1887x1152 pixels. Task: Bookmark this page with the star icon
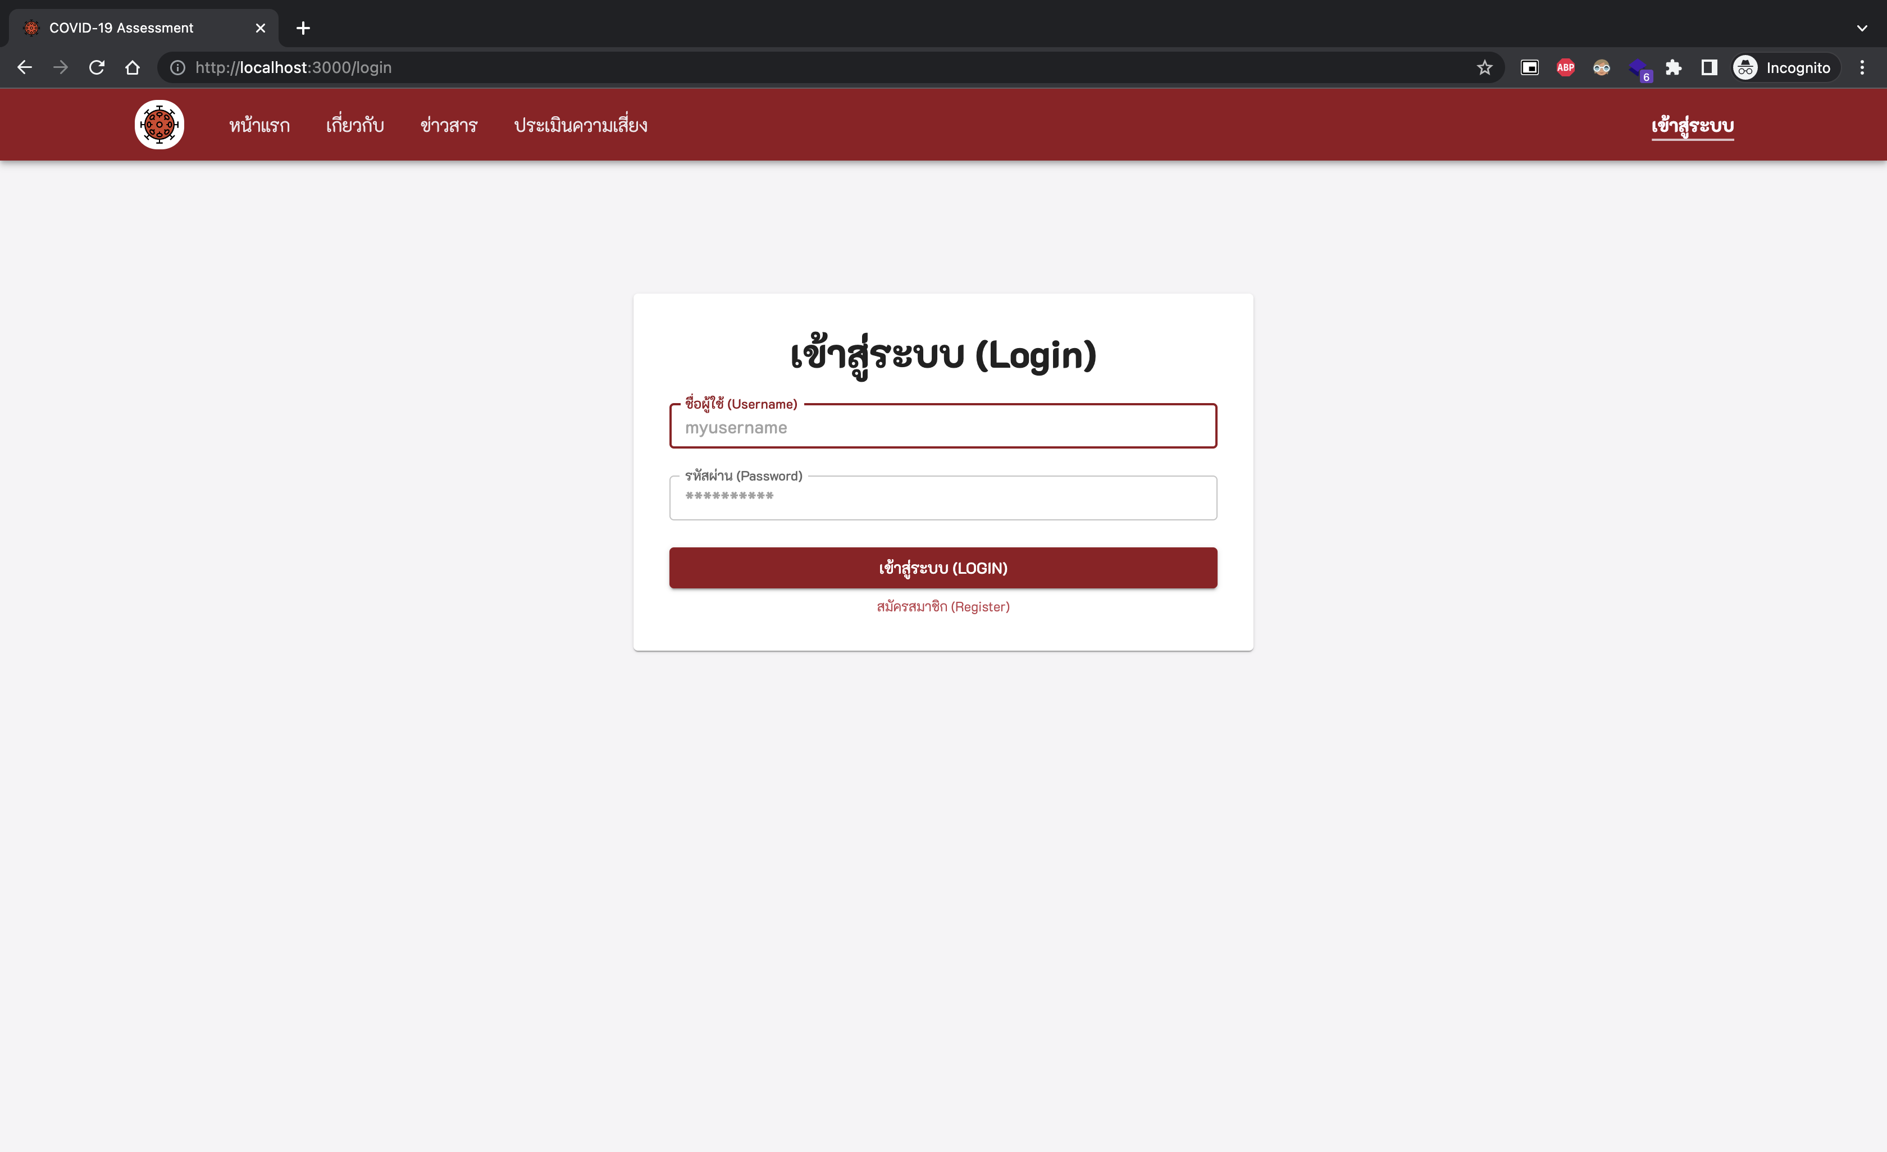[x=1484, y=67]
